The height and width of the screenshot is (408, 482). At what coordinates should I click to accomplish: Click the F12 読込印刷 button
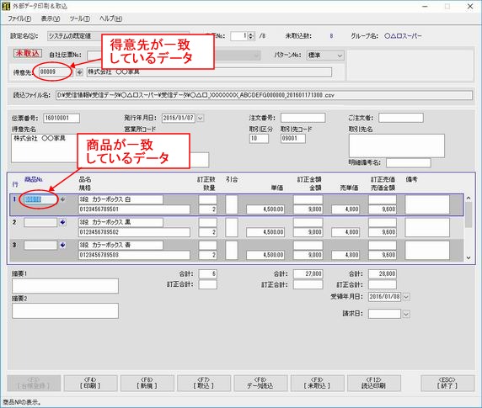coord(374,383)
